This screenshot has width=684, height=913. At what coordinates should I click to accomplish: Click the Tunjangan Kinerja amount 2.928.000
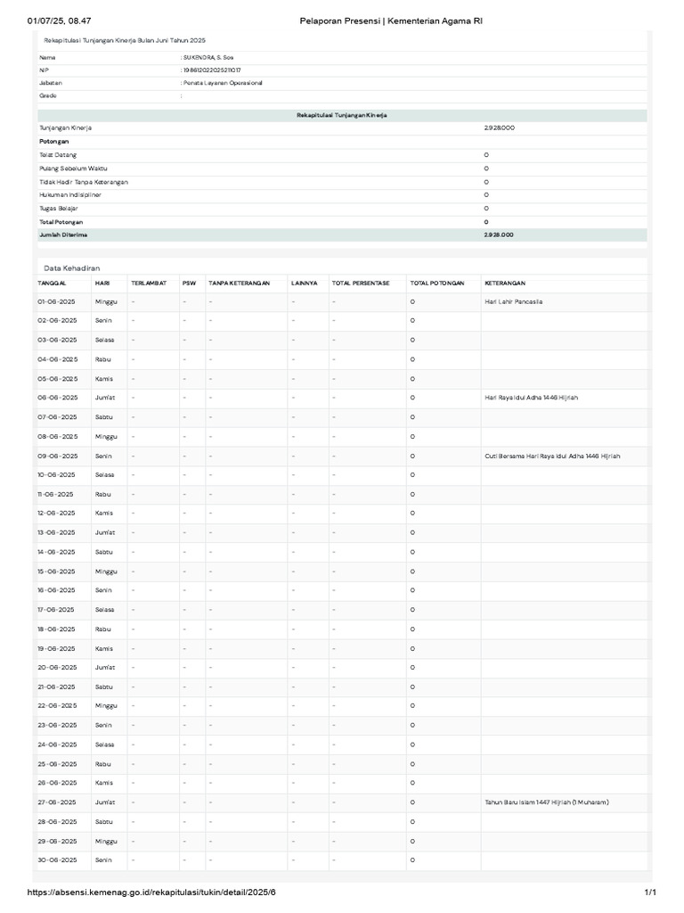[x=499, y=128]
